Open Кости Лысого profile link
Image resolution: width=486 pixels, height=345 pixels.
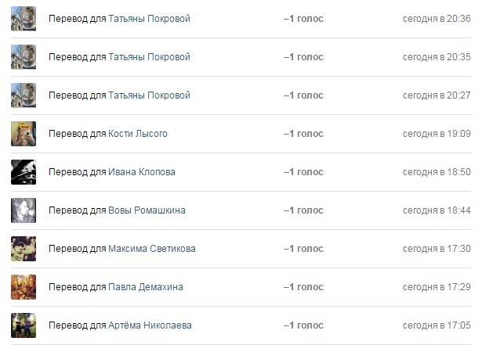(137, 134)
